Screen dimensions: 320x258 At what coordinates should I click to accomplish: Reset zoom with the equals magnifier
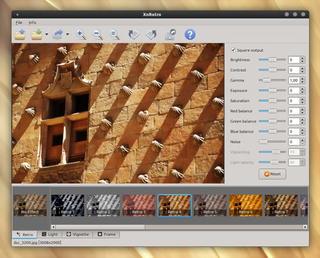[115, 34]
